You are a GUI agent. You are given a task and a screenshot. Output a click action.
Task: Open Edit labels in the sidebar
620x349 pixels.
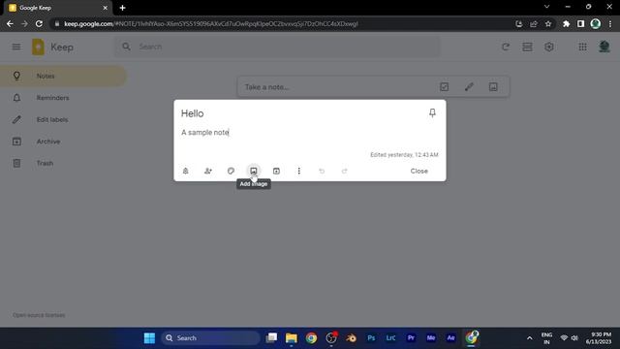point(63,119)
